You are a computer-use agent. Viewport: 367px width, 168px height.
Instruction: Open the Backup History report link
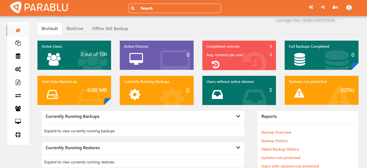(275, 141)
